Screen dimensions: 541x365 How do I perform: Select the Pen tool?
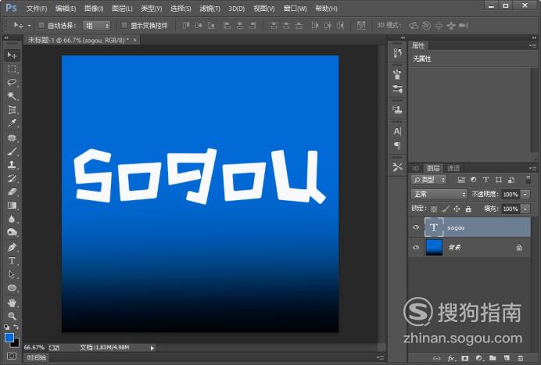pos(12,247)
